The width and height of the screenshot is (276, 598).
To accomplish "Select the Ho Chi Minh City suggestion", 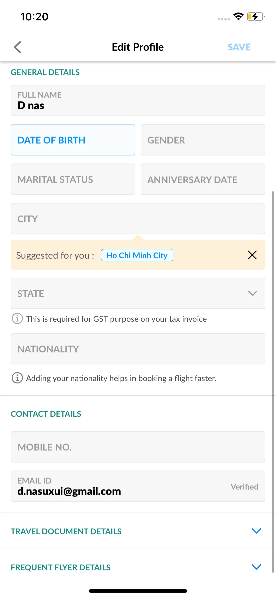I will (137, 255).
